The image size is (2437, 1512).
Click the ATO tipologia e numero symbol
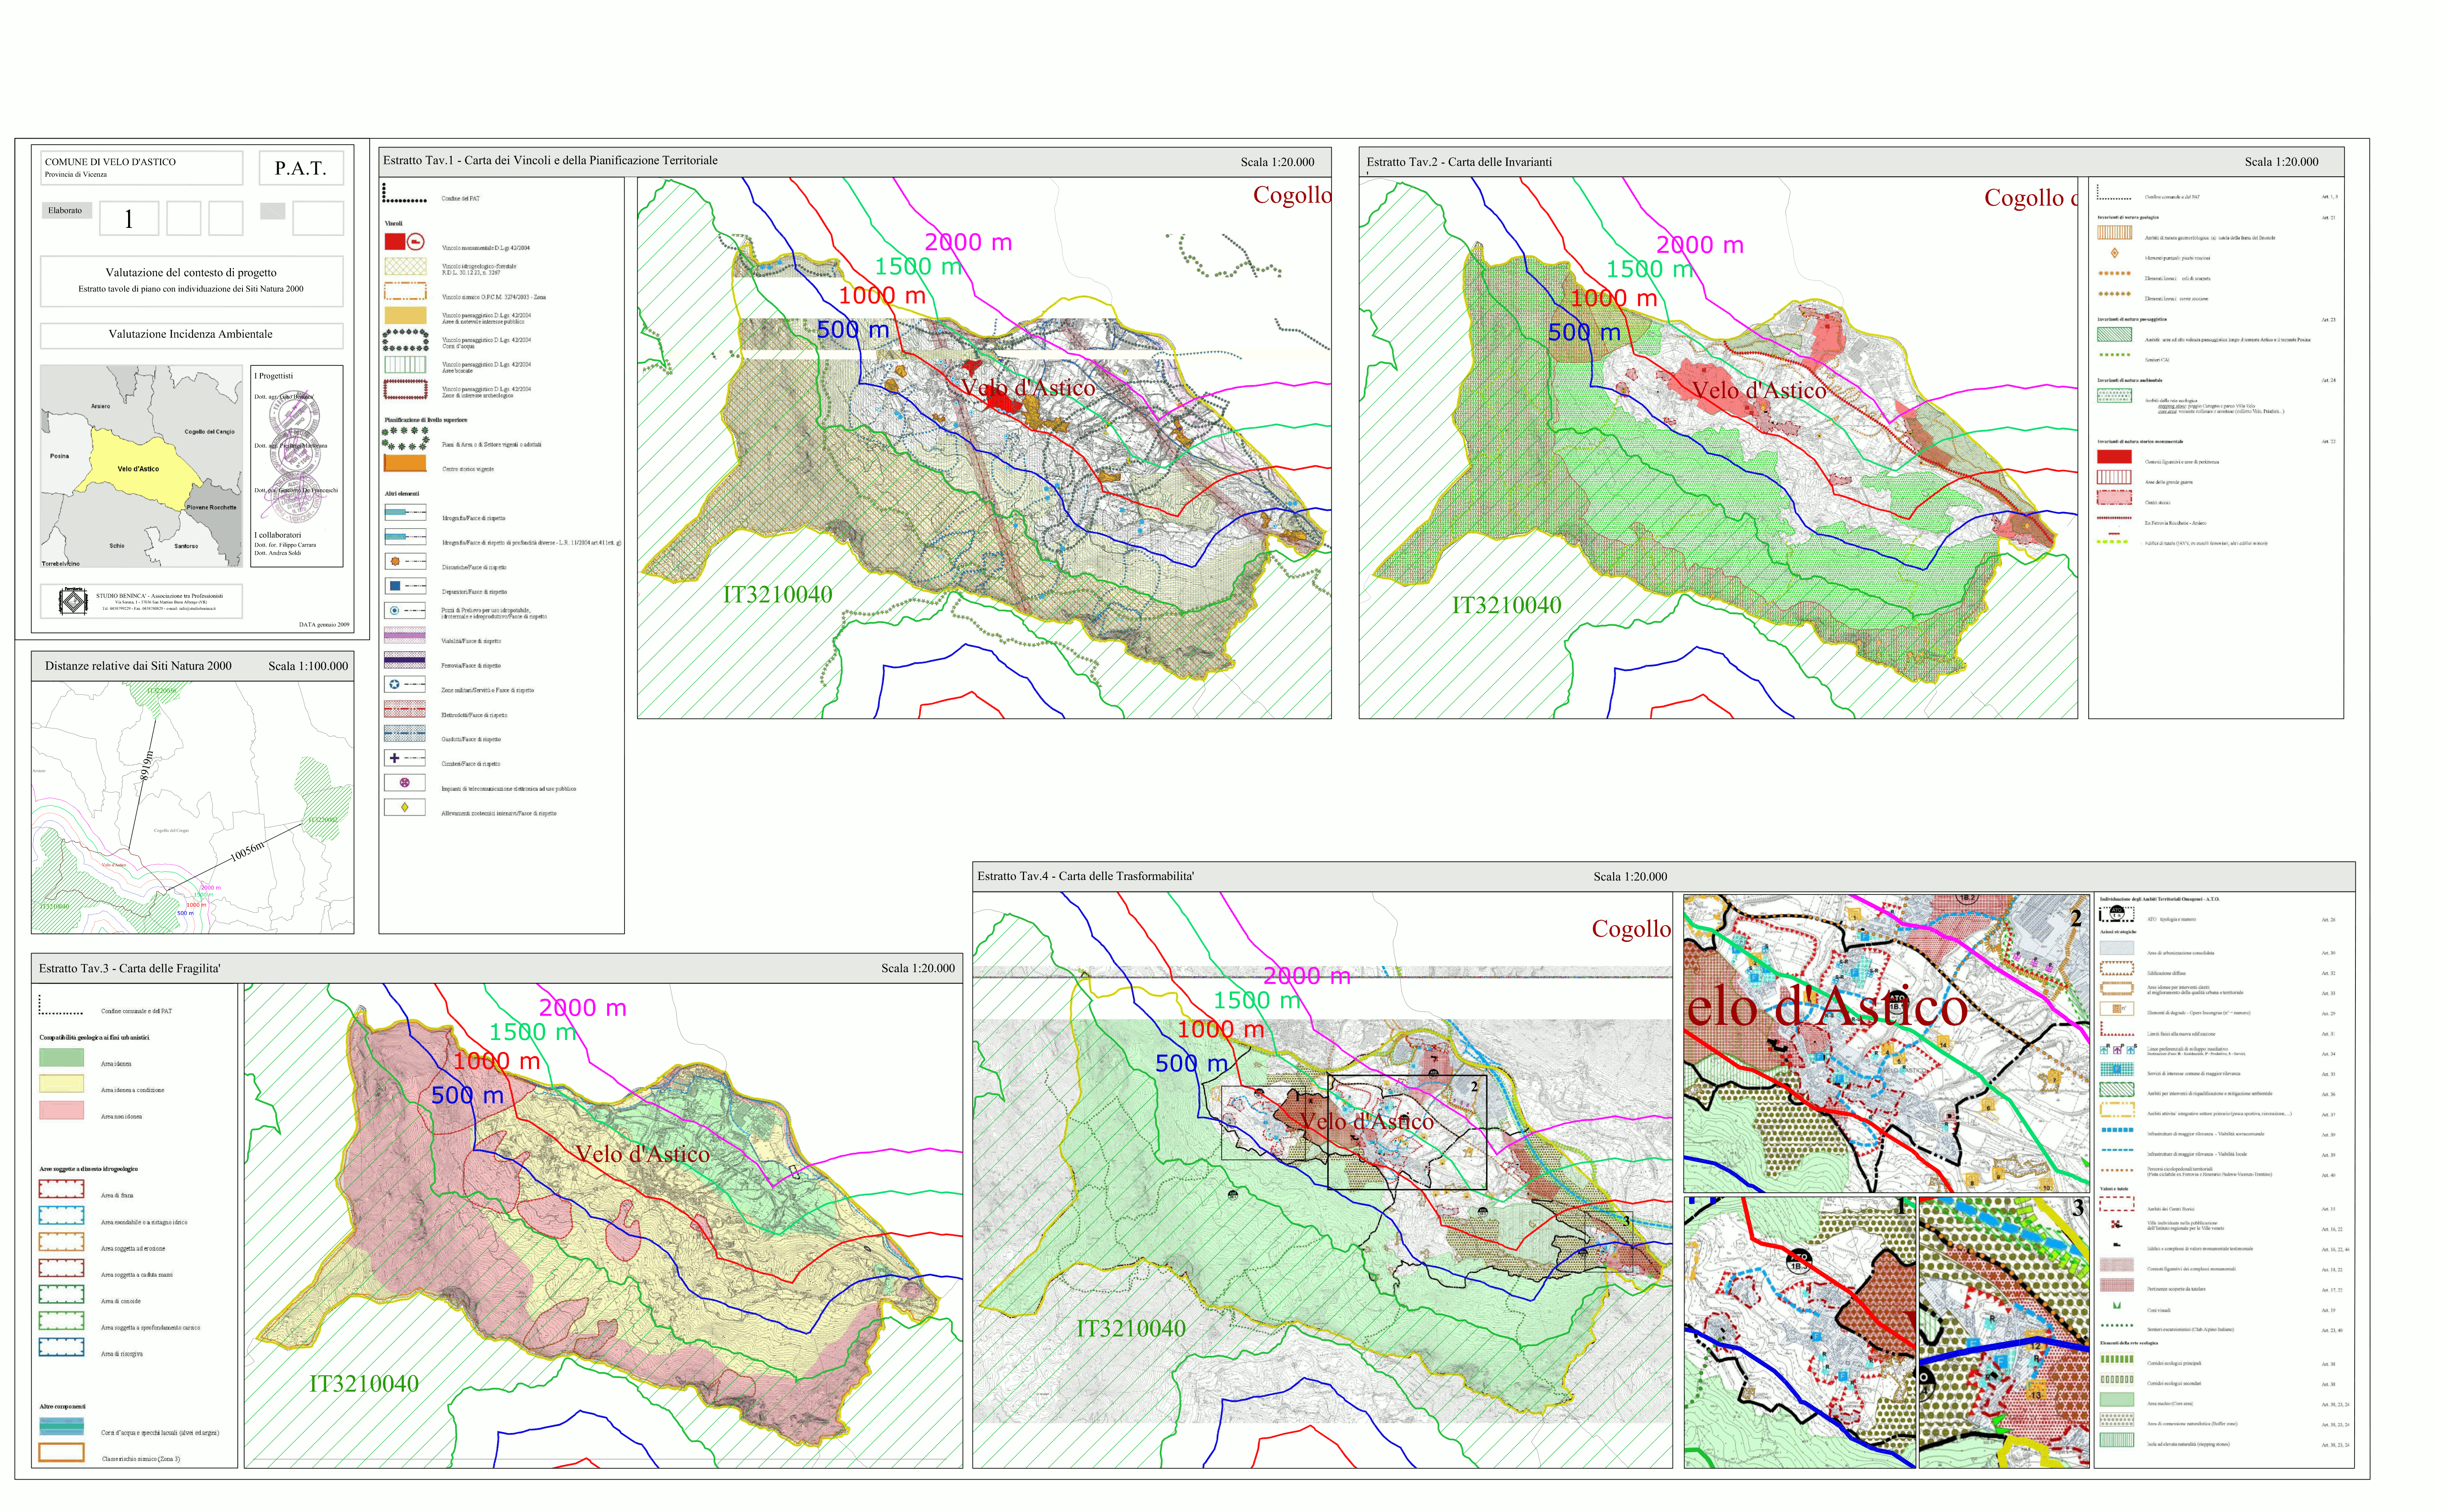2116,912
